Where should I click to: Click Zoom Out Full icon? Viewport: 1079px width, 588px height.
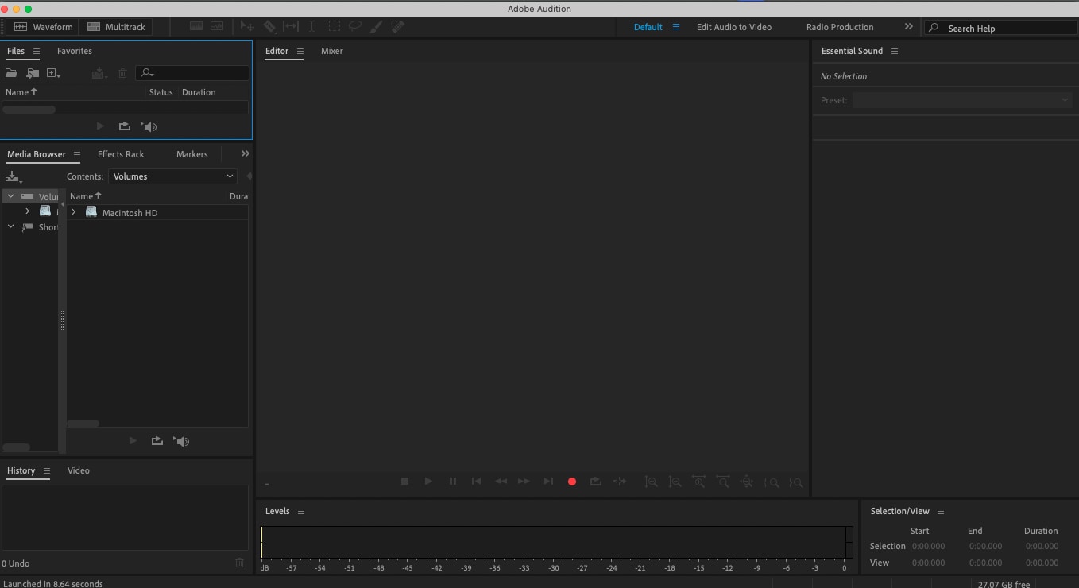click(x=747, y=482)
